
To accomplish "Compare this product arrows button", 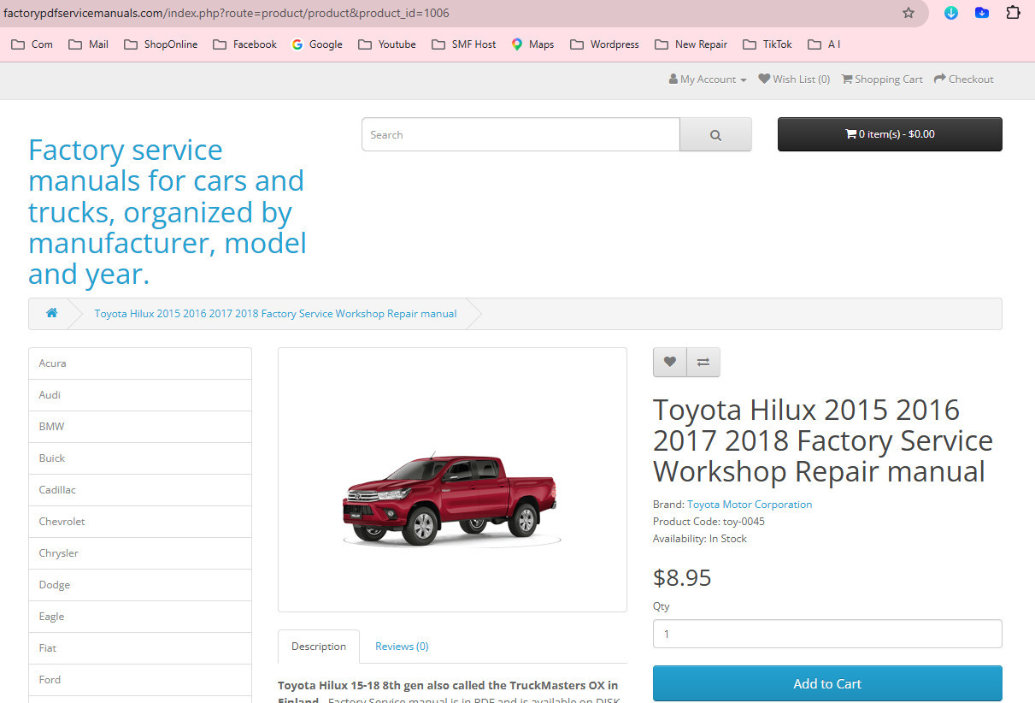I will 703,362.
